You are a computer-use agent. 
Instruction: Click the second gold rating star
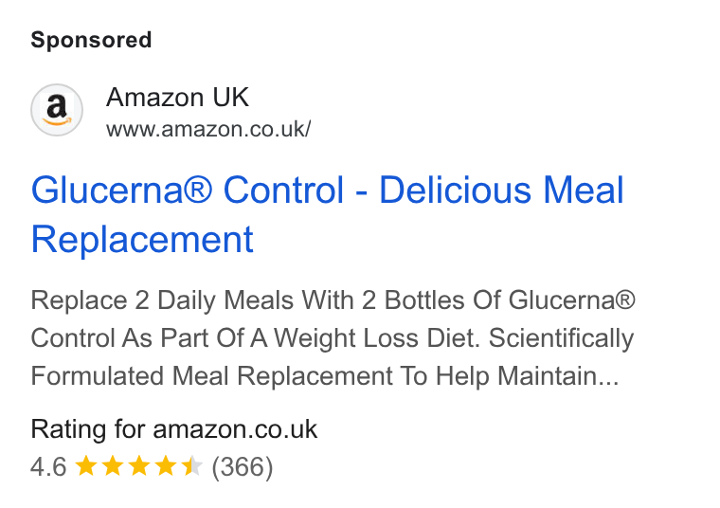[x=113, y=466]
